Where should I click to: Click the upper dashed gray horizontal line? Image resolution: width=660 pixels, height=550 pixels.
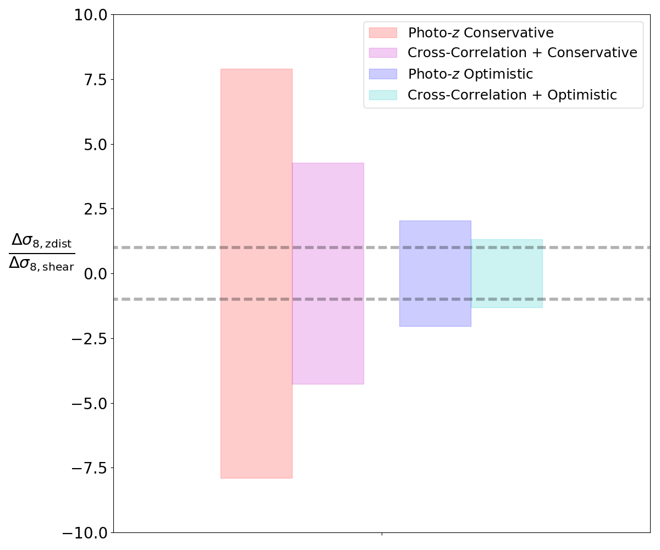(x=165, y=248)
